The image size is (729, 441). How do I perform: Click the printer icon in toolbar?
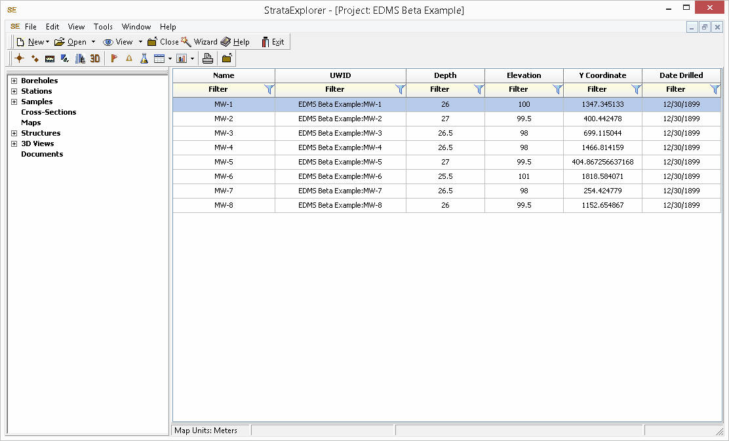pyautogui.click(x=208, y=58)
